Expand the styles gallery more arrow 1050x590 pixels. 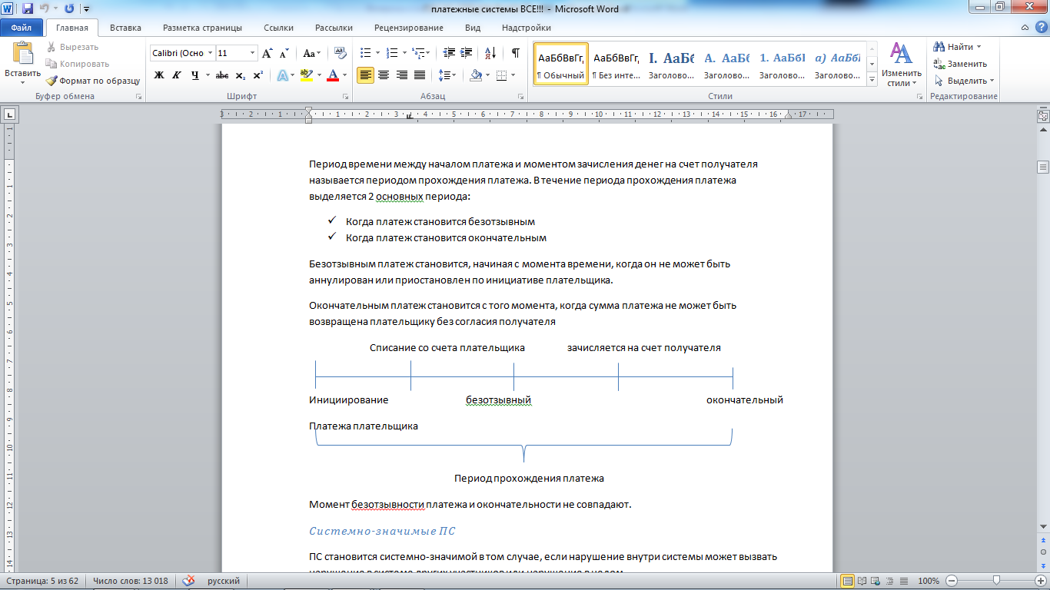(x=872, y=79)
